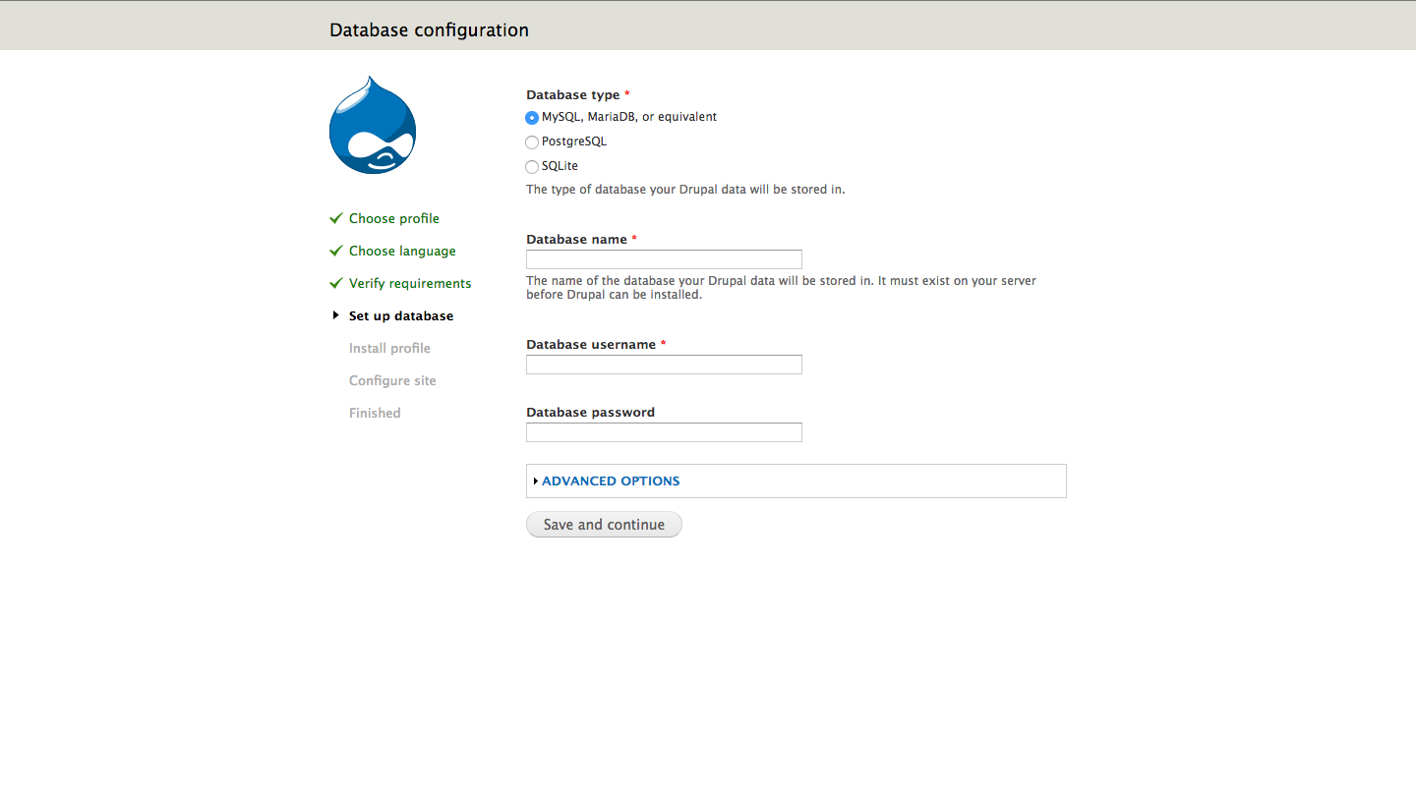The image size is (1416, 792).
Task: Click the Database name input field
Action: tap(664, 259)
